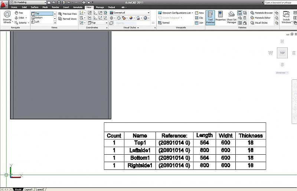Select the Top view in Views list
This screenshot has width=297, height=191.
[x=42, y=13]
